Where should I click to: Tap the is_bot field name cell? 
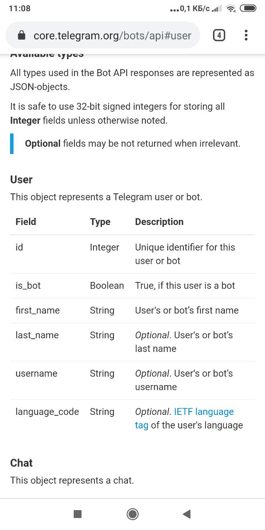tap(28, 286)
